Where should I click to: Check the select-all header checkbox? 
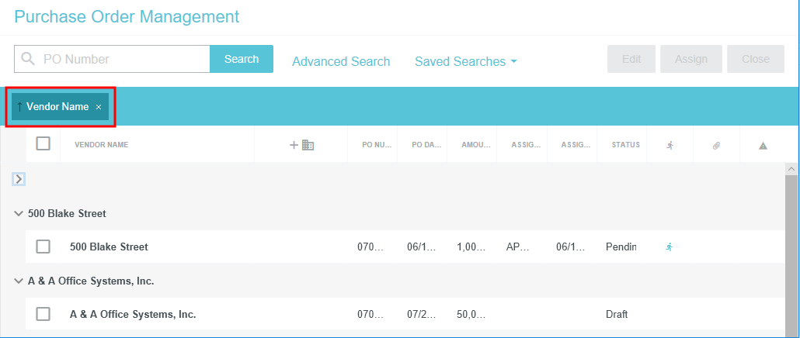(x=43, y=143)
